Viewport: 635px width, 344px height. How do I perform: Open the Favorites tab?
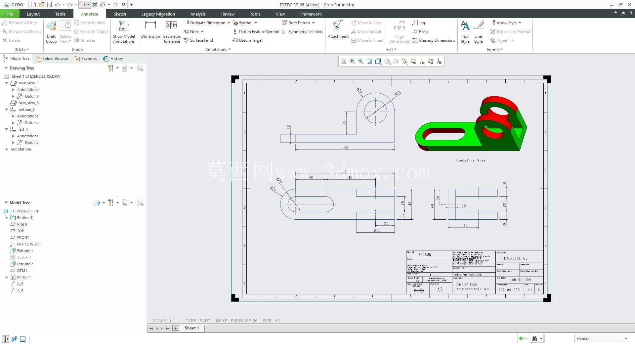[86, 59]
